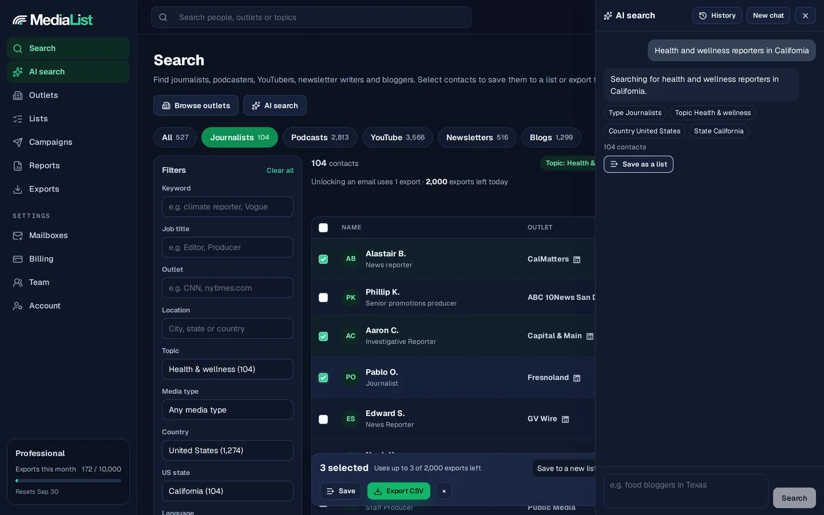Open the Billing card icon
Viewport: 824px width, 515px height.
18,259
